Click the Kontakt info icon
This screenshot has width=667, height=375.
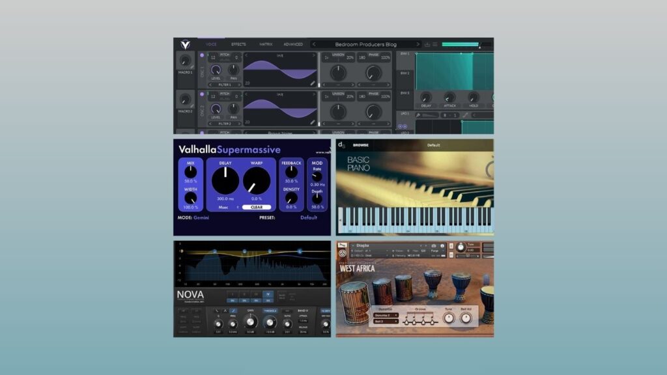[x=442, y=245]
